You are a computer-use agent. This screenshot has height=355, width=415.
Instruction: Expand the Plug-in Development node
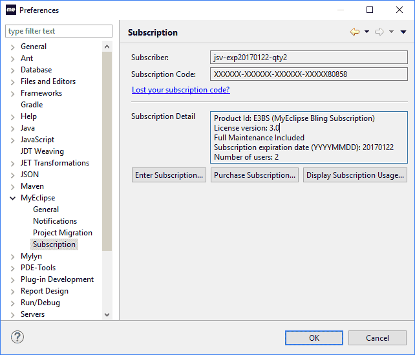point(12,280)
